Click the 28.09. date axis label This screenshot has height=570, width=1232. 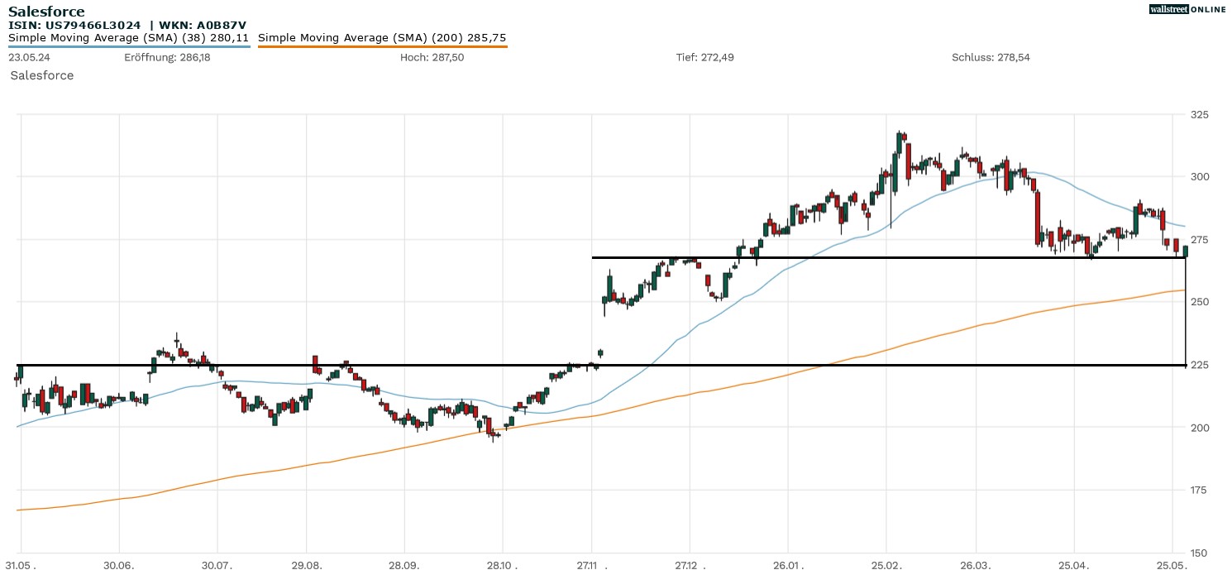(404, 564)
